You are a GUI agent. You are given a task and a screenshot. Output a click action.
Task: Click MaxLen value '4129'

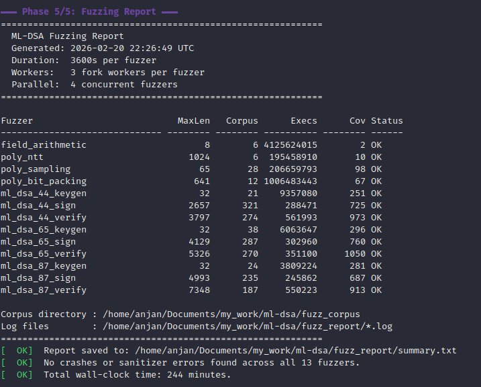(199, 242)
